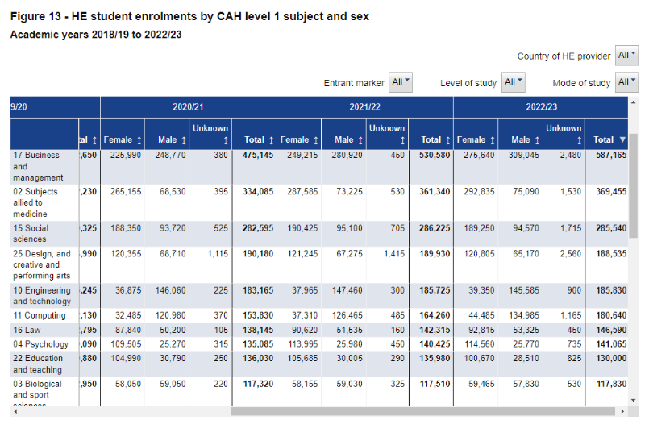The height and width of the screenshot is (433, 649).
Task: Sort by 2021/22 Female column
Action: (299, 139)
